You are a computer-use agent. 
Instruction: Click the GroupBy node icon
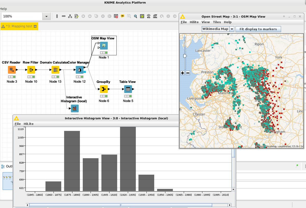click(x=104, y=89)
